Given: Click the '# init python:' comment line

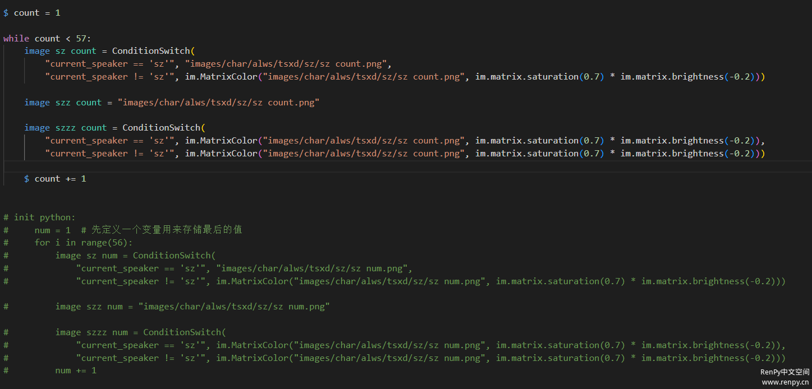Looking at the screenshot, I should [39, 217].
